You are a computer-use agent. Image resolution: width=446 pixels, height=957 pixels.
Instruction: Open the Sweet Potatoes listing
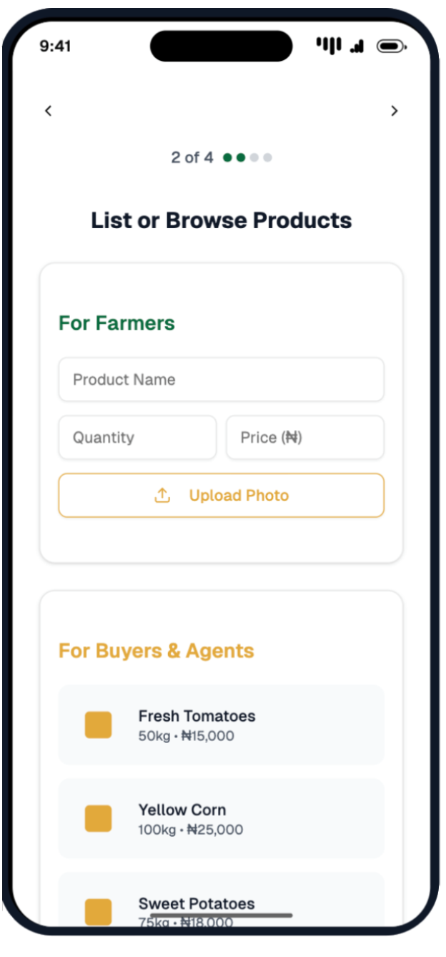tap(222, 903)
